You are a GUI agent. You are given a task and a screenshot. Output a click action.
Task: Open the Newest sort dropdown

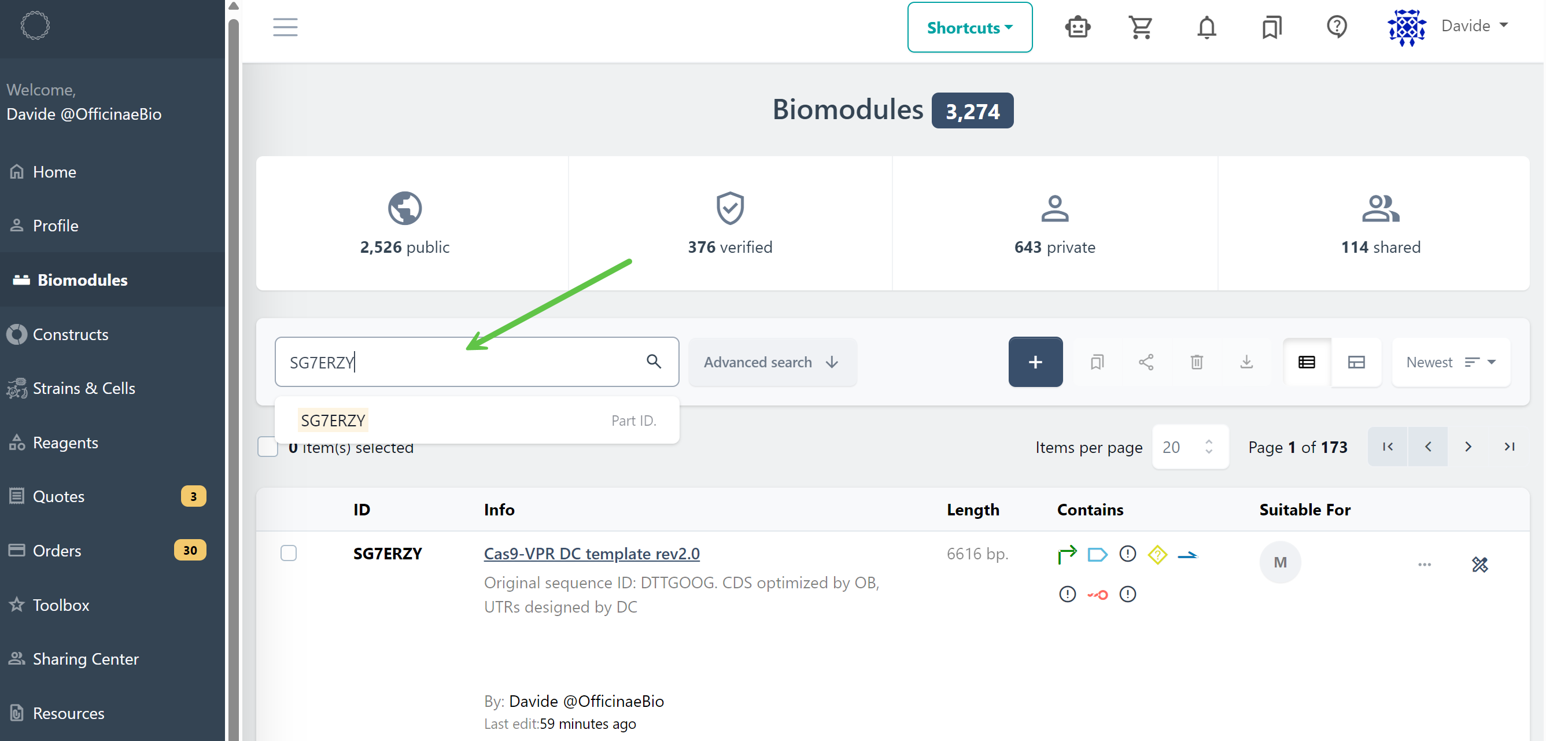pyautogui.click(x=1450, y=362)
